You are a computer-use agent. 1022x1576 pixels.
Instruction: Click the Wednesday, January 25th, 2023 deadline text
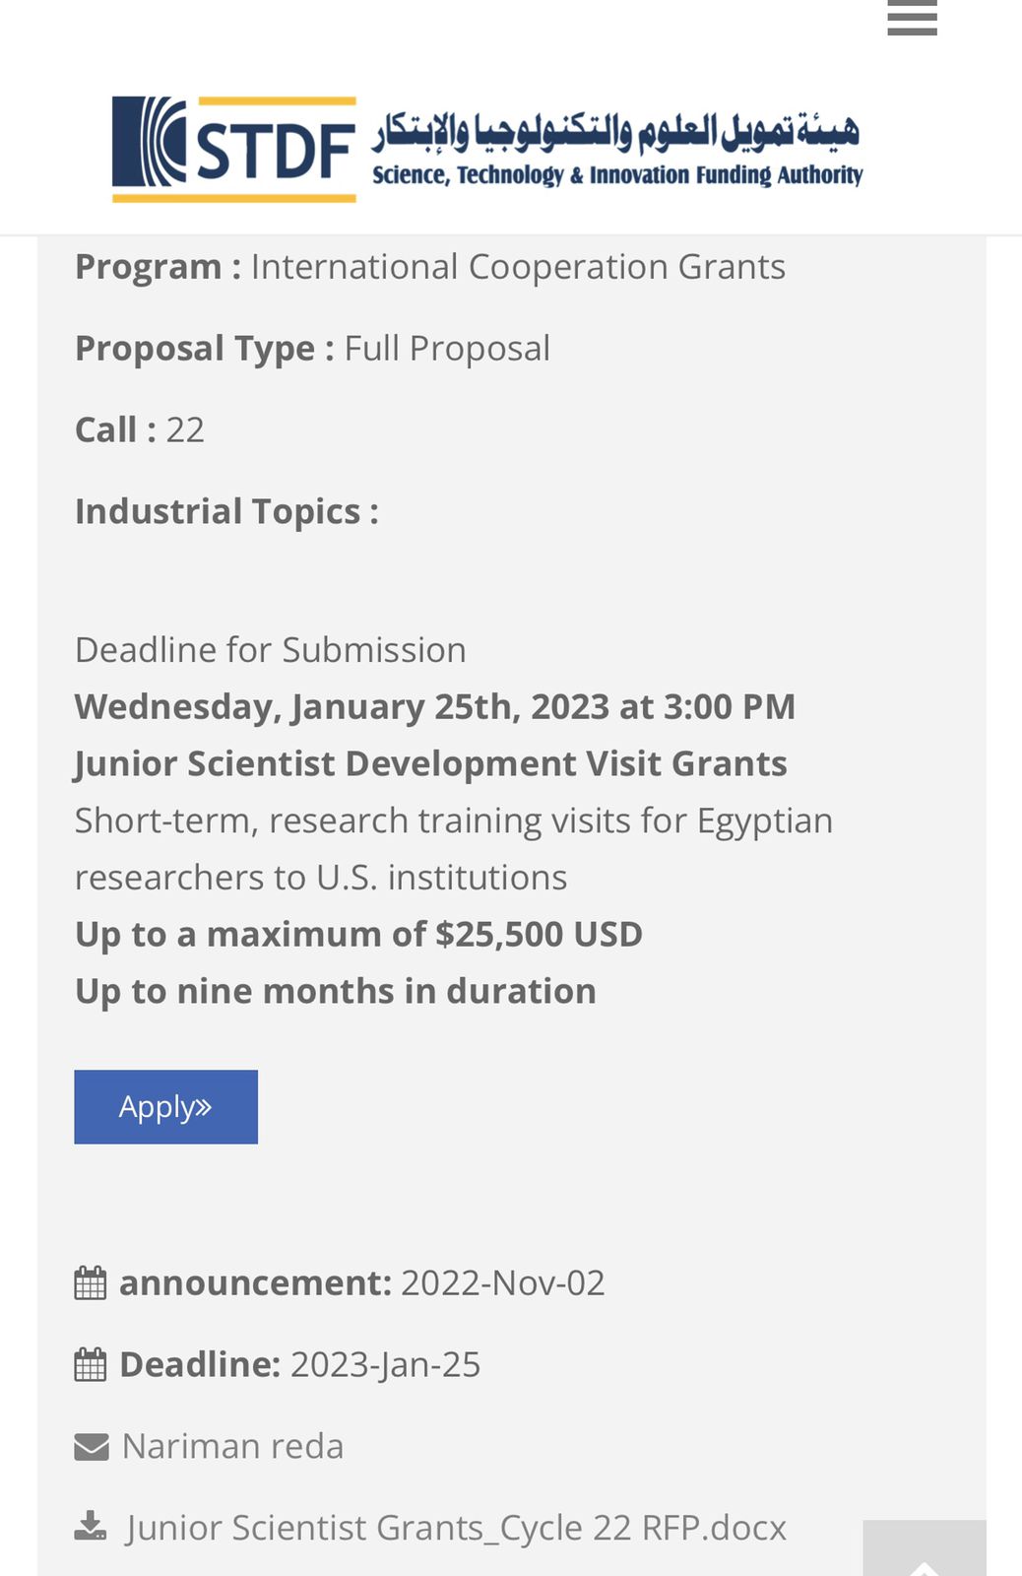[x=435, y=707]
